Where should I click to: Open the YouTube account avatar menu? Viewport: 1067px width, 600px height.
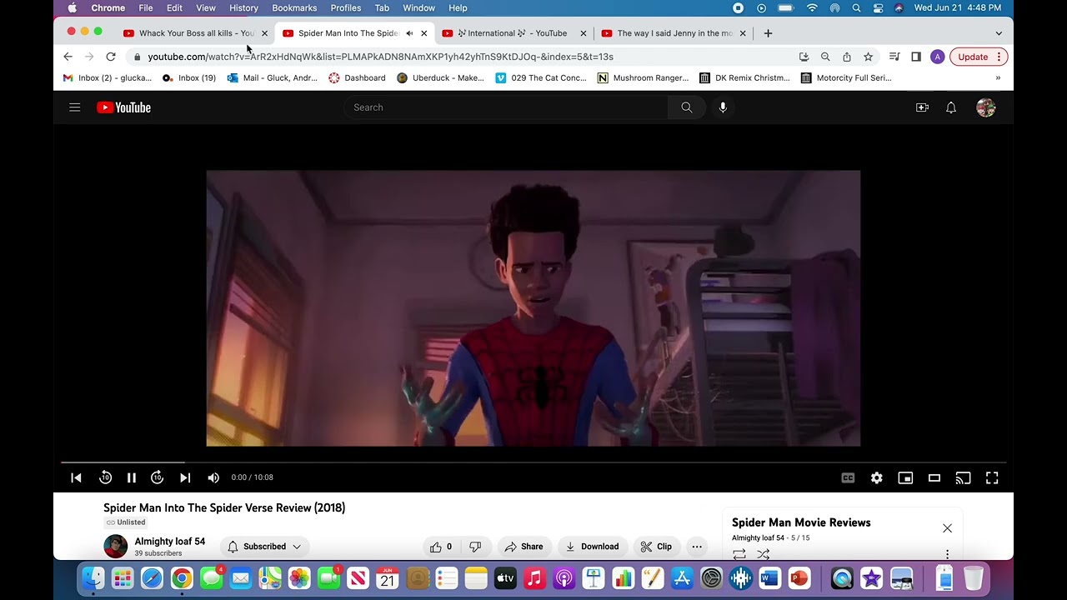click(x=986, y=107)
